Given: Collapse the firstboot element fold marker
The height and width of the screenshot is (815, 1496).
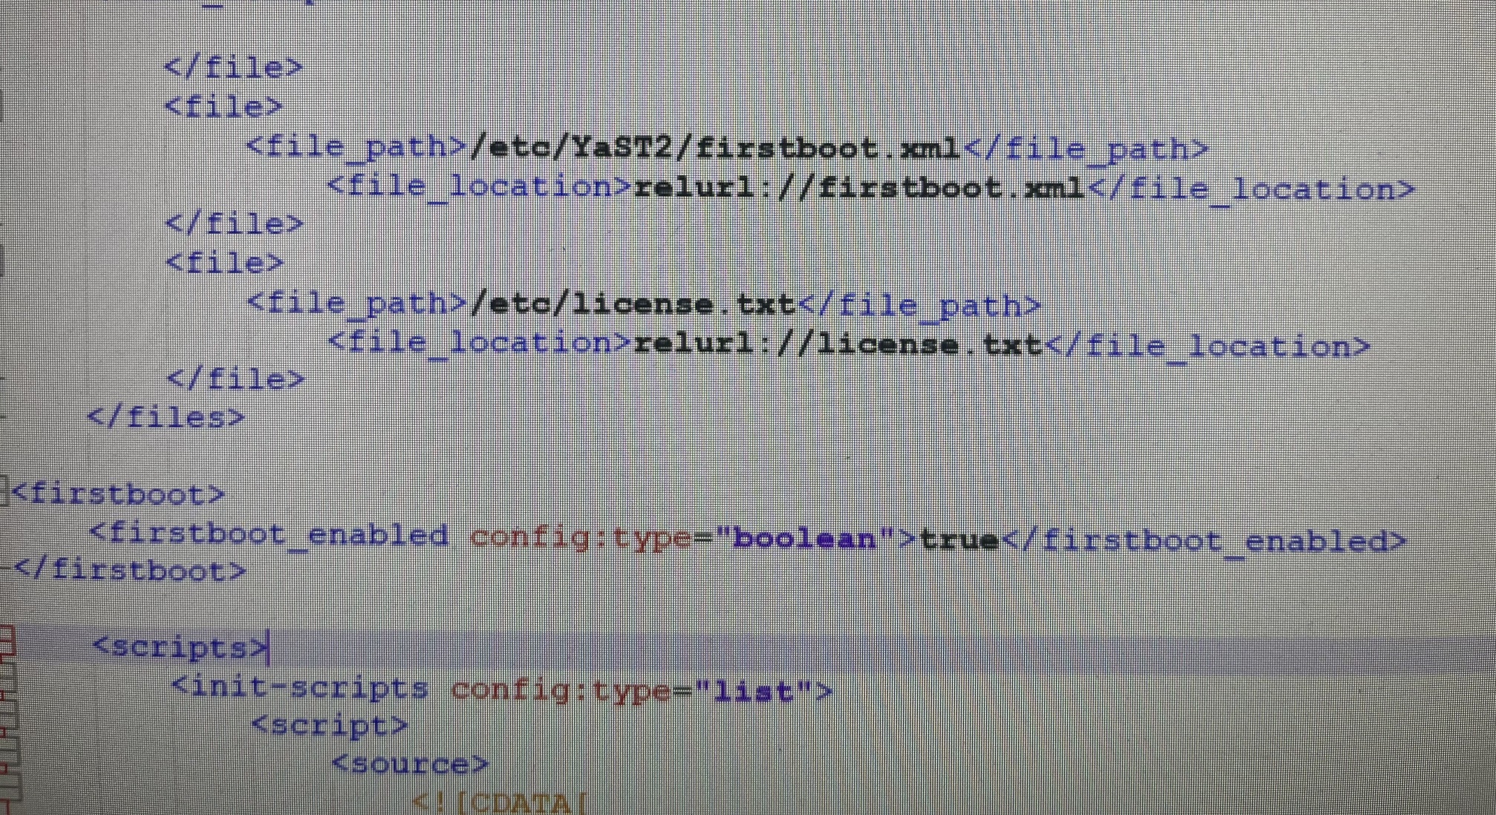Looking at the screenshot, I should coord(3,493).
